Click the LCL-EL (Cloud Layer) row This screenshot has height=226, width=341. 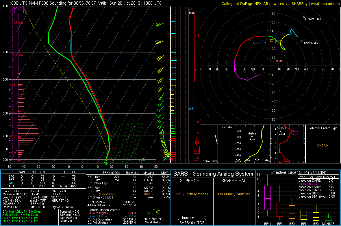(128, 194)
